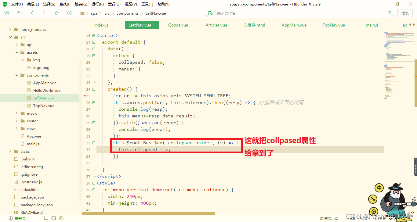Click the logo.png file icon
This screenshot has height=222, width=417.
tap(29, 68)
